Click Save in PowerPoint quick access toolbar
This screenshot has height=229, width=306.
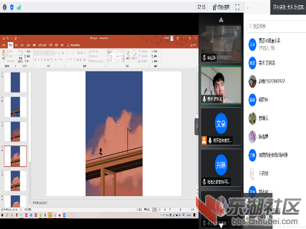coord(4,38)
